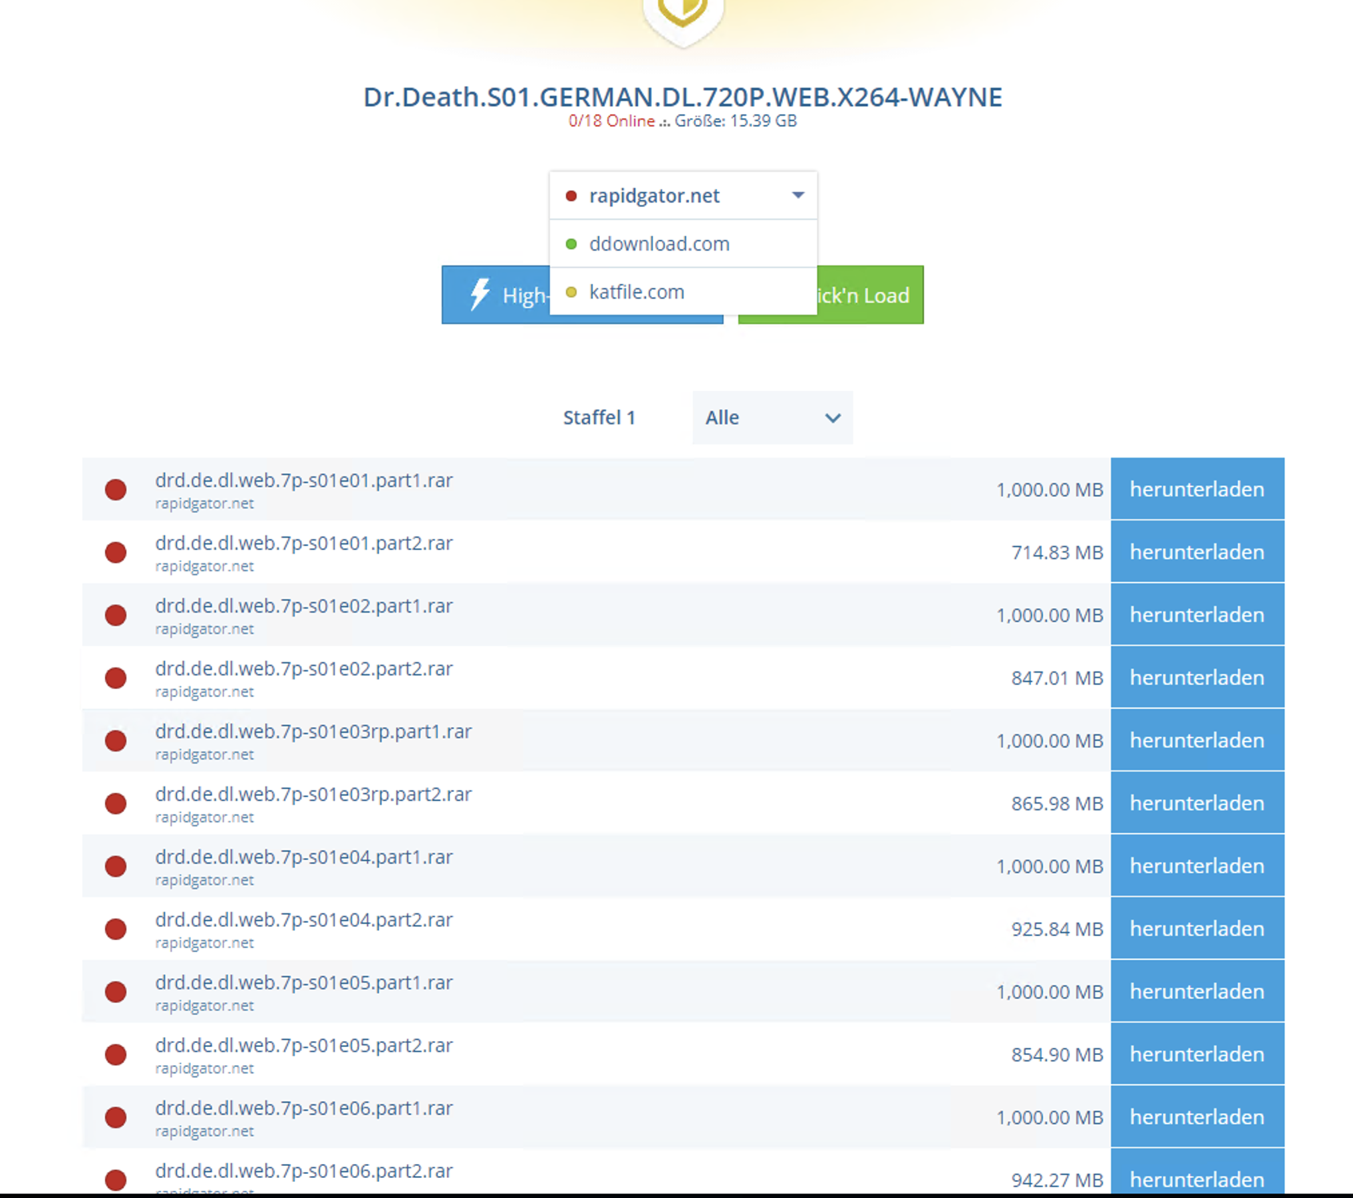This screenshot has width=1353, height=1198.
Task: Download s01e03rp.part2.rar via herunterladen
Action: point(1197,803)
